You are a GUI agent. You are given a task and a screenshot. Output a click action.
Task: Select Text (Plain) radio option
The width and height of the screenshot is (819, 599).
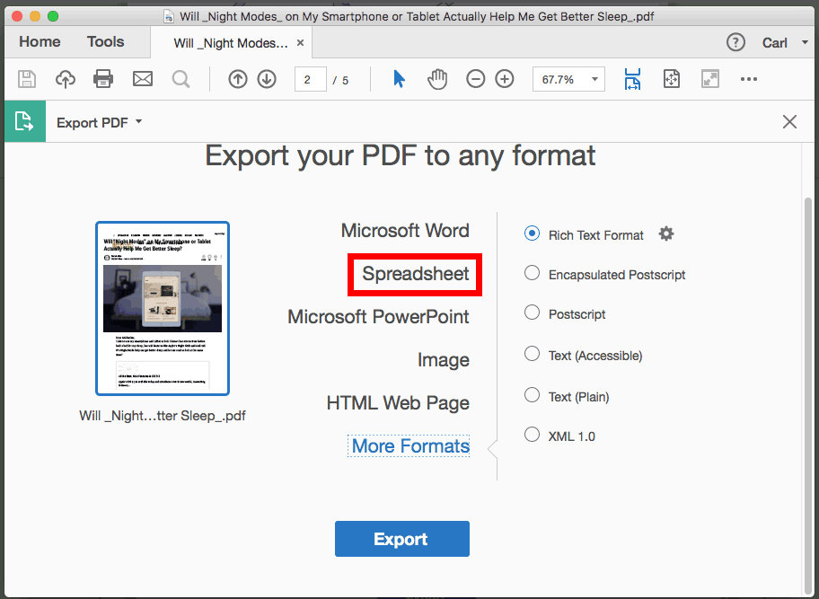532,395
